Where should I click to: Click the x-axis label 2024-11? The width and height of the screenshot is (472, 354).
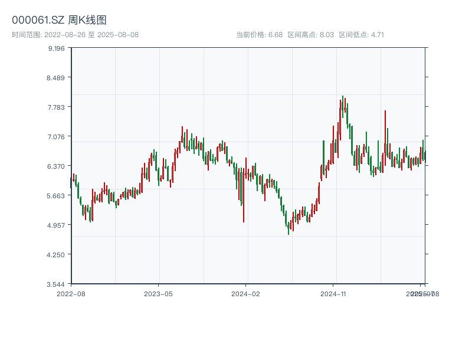[x=333, y=294]
